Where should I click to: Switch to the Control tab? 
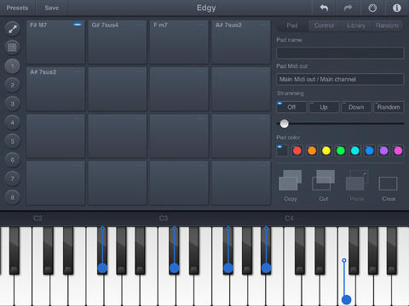coord(324,25)
